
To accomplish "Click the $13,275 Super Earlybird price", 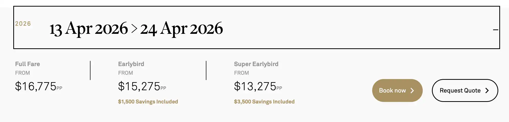I will coord(255,86).
